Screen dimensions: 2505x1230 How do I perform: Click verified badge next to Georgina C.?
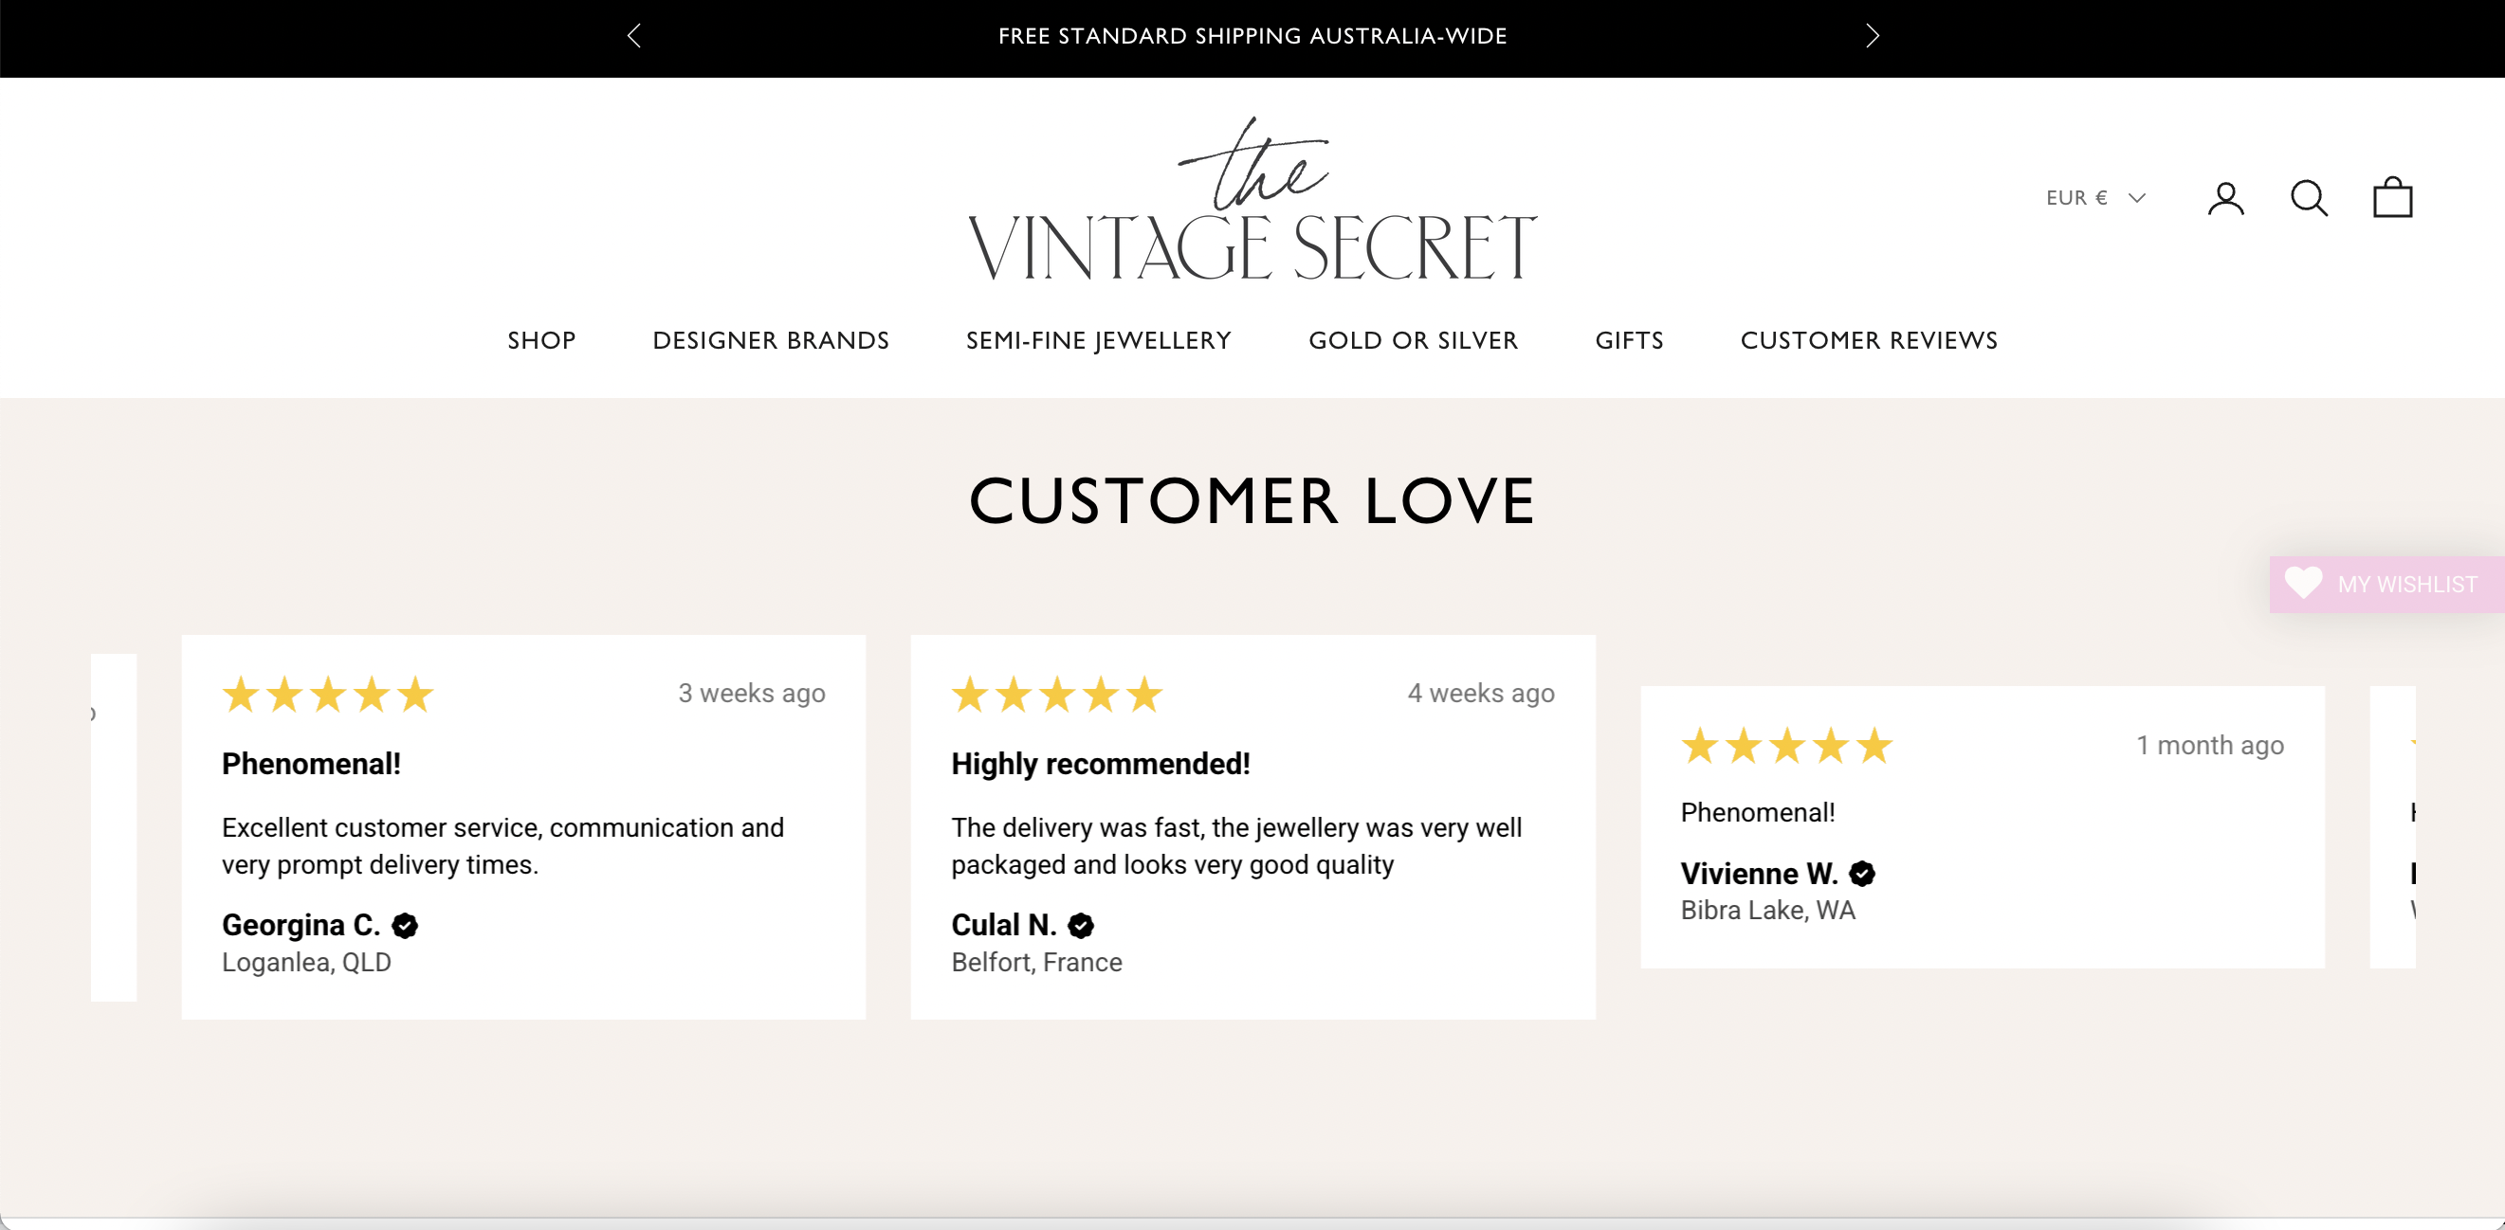click(405, 926)
